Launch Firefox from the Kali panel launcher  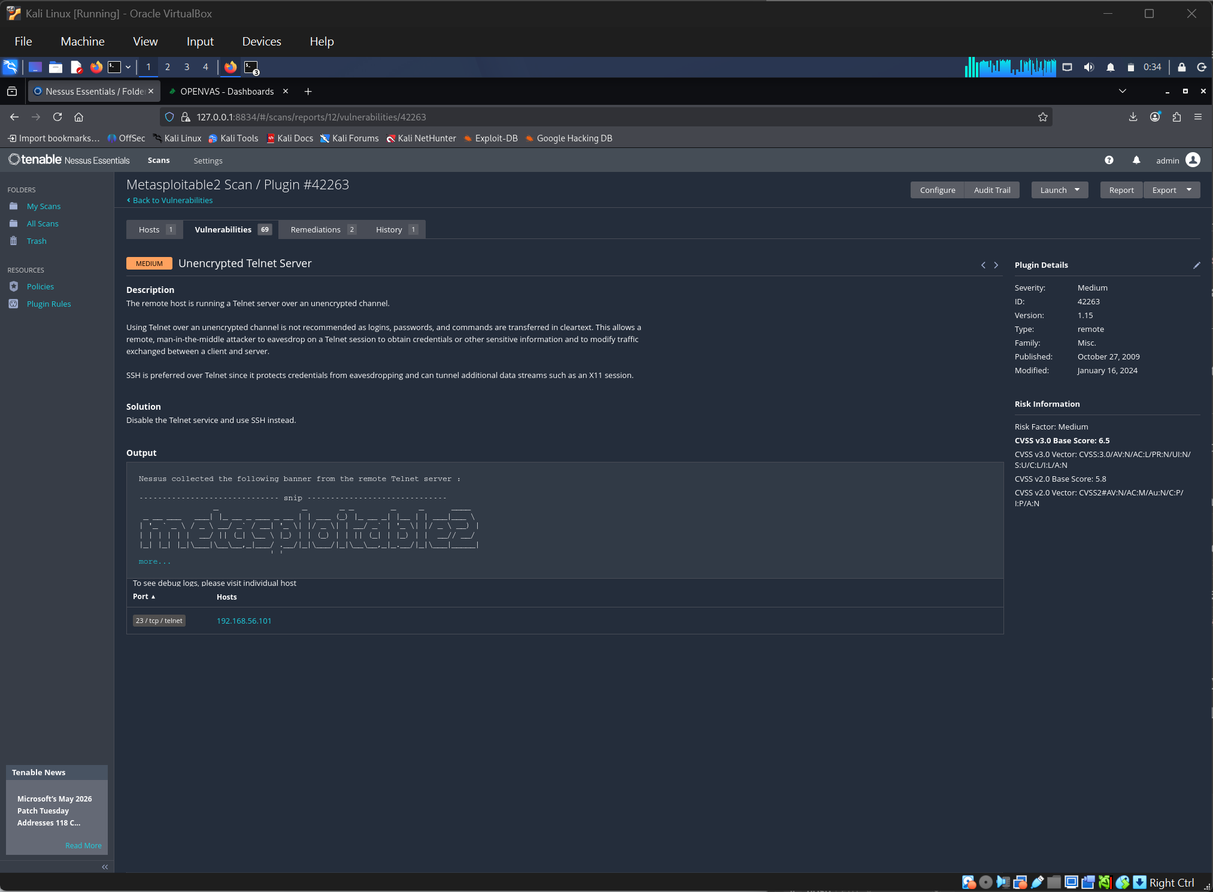[x=96, y=67]
